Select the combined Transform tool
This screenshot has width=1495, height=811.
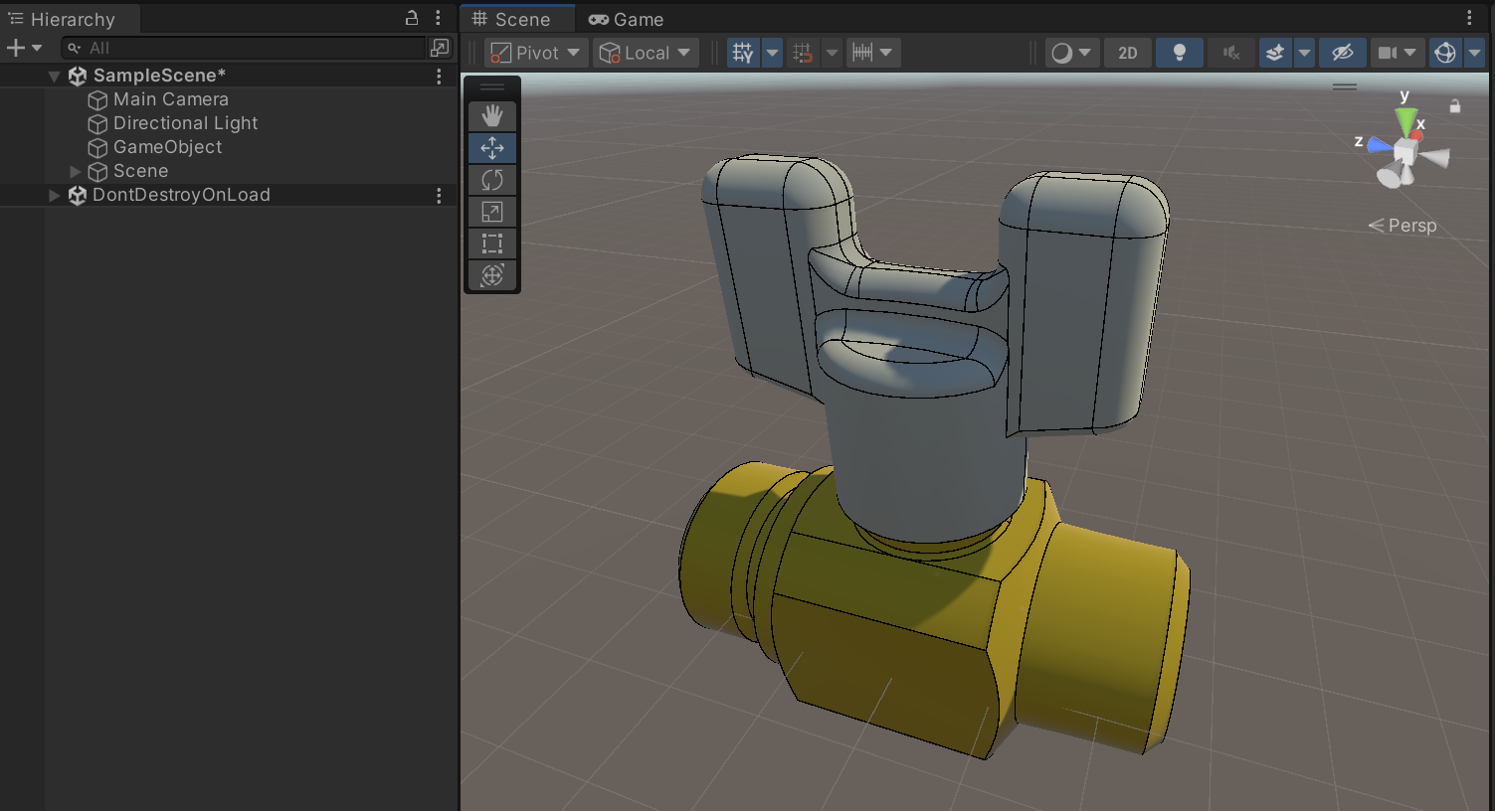click(x=492, y=275)
